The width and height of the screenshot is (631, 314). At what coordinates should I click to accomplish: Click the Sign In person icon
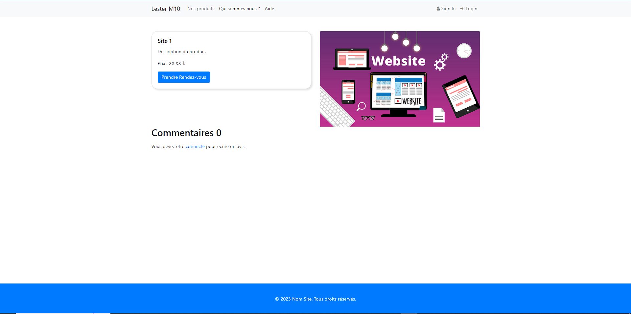pos(438,9)
